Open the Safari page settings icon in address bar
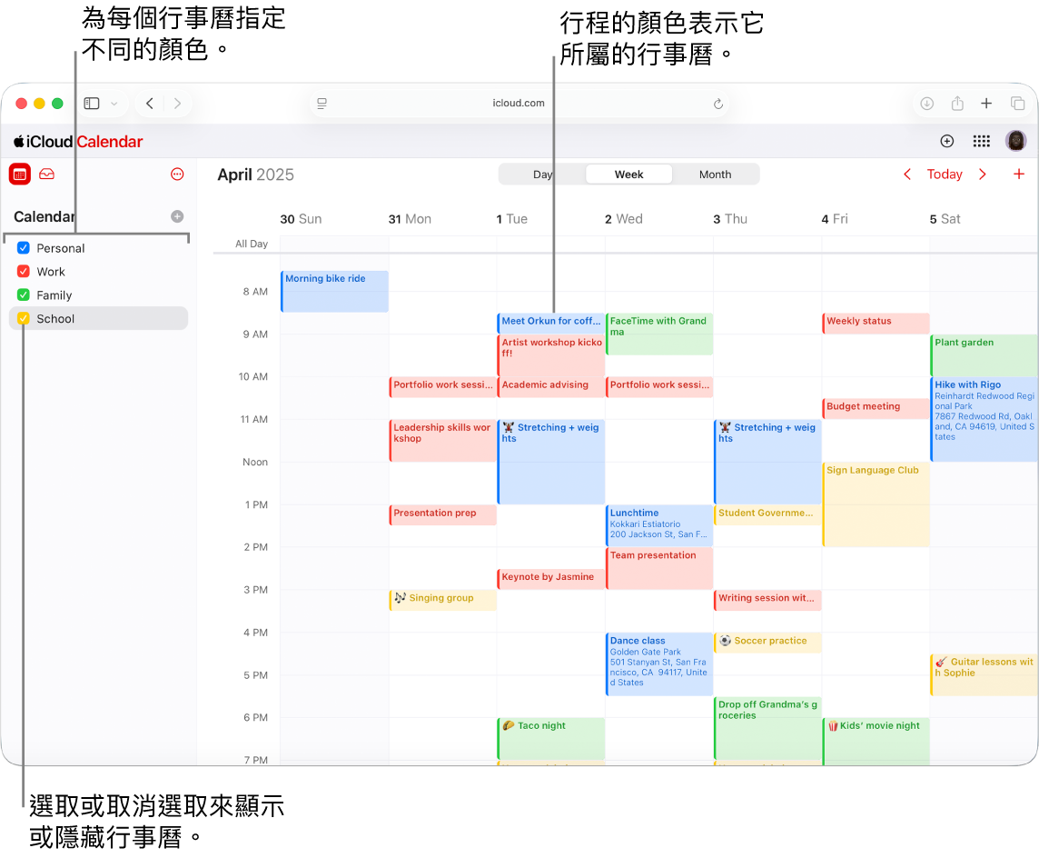The width and height of the screenshot is (1039, 858). click(x=321, y=103)
